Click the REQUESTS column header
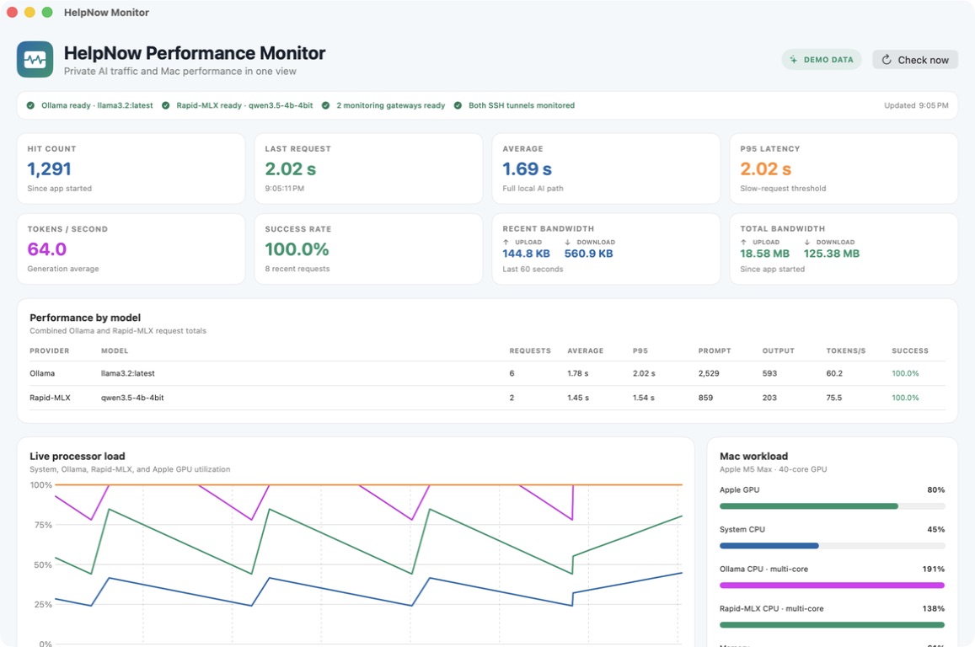 [530, 351]
